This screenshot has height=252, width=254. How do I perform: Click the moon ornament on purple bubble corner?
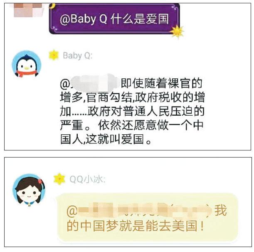point(53,6)
